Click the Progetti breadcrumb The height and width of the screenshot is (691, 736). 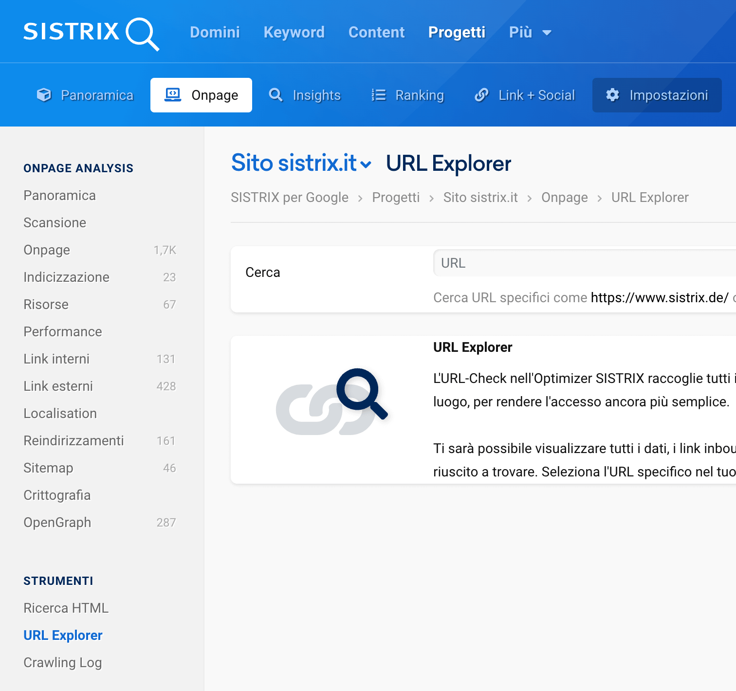click(x=396, y=198)
